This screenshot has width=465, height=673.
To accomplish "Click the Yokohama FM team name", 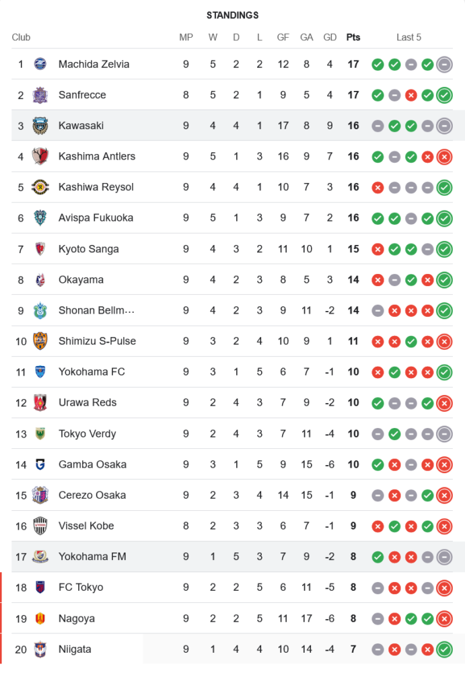I will [92, 557].
